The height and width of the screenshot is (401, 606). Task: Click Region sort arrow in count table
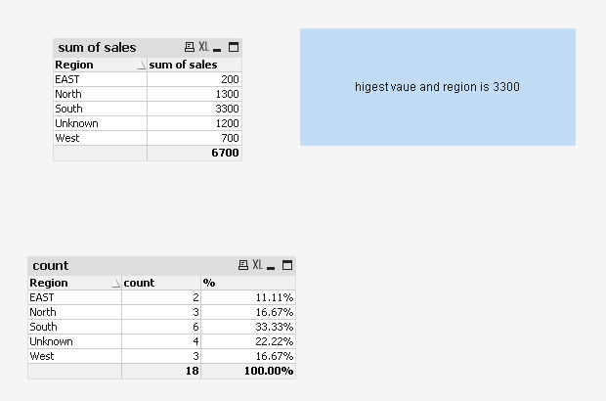[116, 284]
